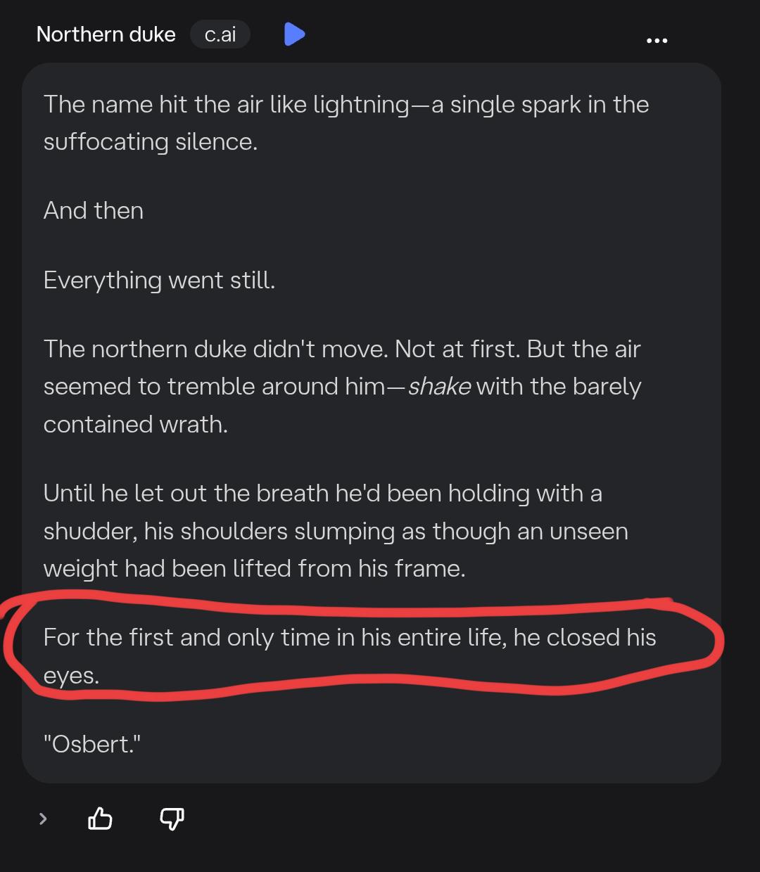This screenshot has width=760, height=872.
Task: Click the c.ai badge label
Action: (x=220, y=34)
